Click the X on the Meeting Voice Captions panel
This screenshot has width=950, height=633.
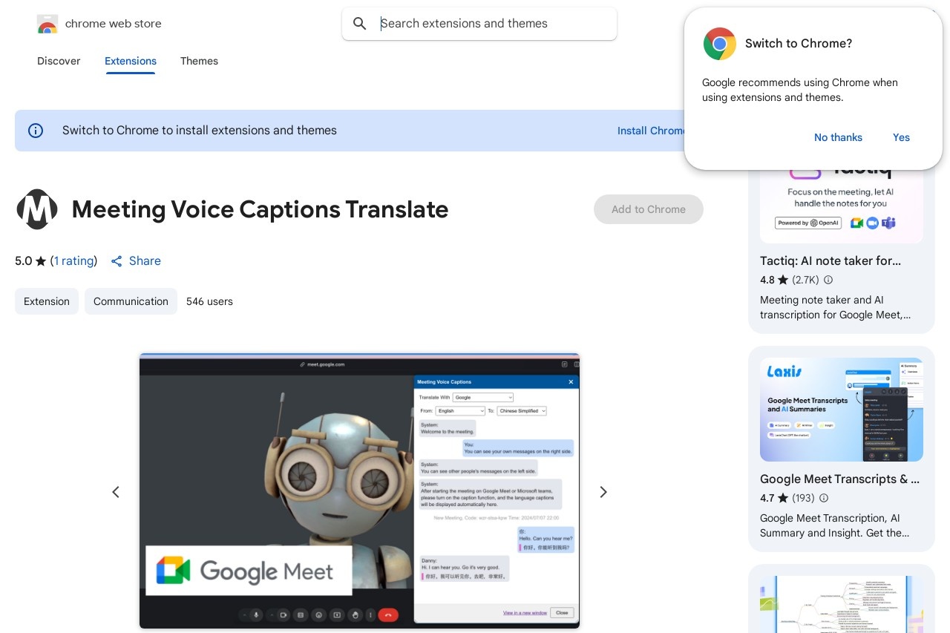[x=571, y=382]
